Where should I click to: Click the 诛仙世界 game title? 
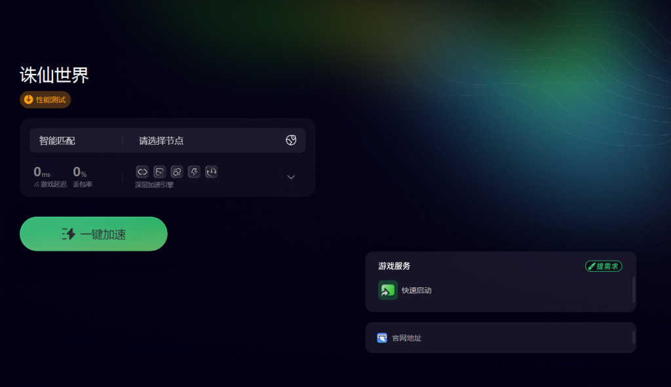click(54, 75)
